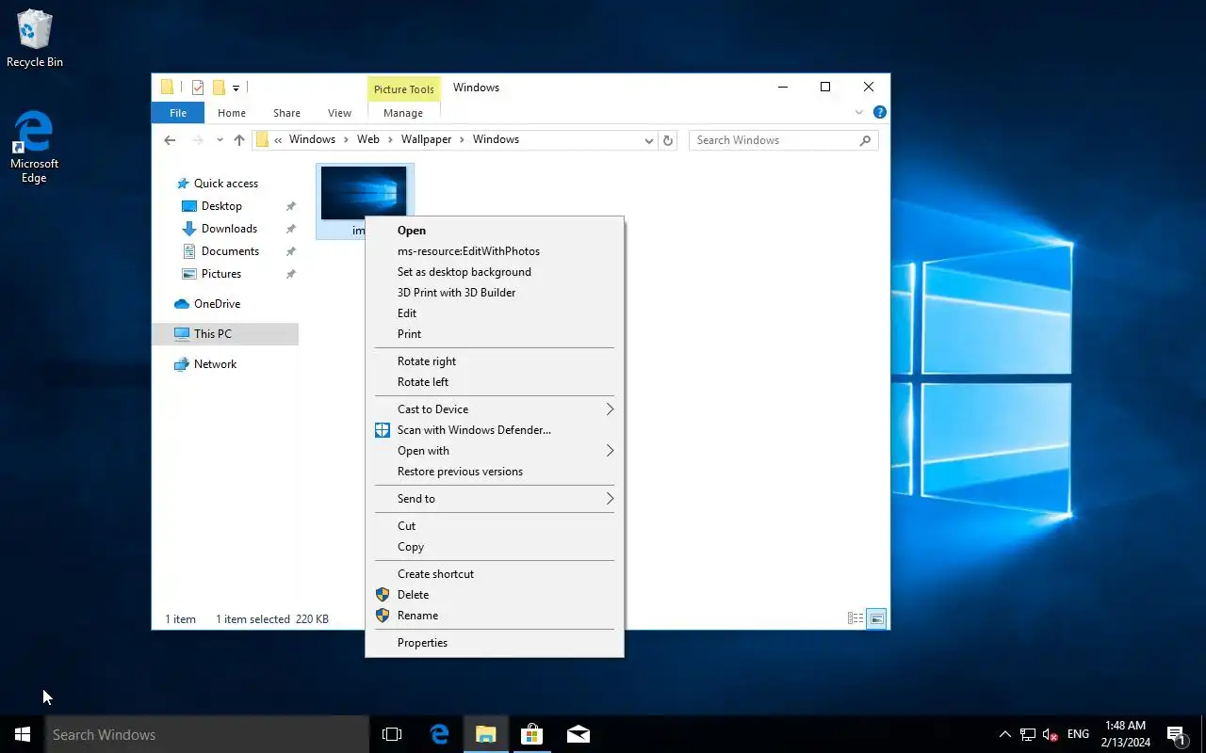Select Quick access in navigation pane

pyautogui.click(x=226, y=184)
